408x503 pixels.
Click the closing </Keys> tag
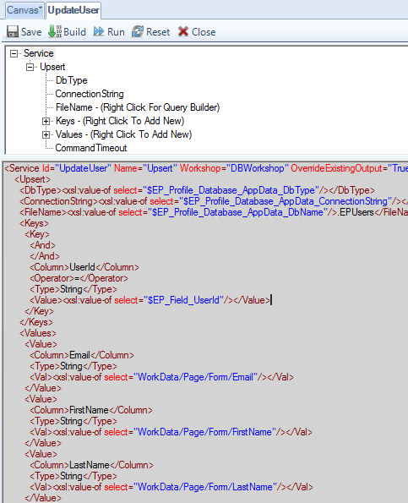36,322
